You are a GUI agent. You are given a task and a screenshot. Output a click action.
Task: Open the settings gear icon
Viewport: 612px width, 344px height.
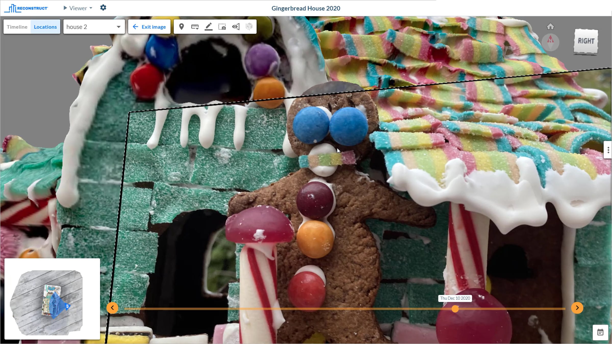coord(103,8)
